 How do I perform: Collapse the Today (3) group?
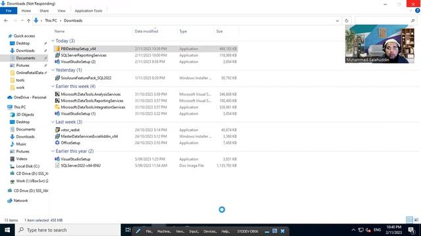click(x=53, y=41)
